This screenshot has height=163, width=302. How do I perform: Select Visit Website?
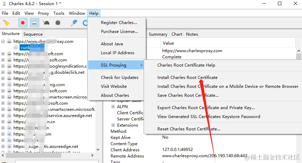(x=114, y=86)
